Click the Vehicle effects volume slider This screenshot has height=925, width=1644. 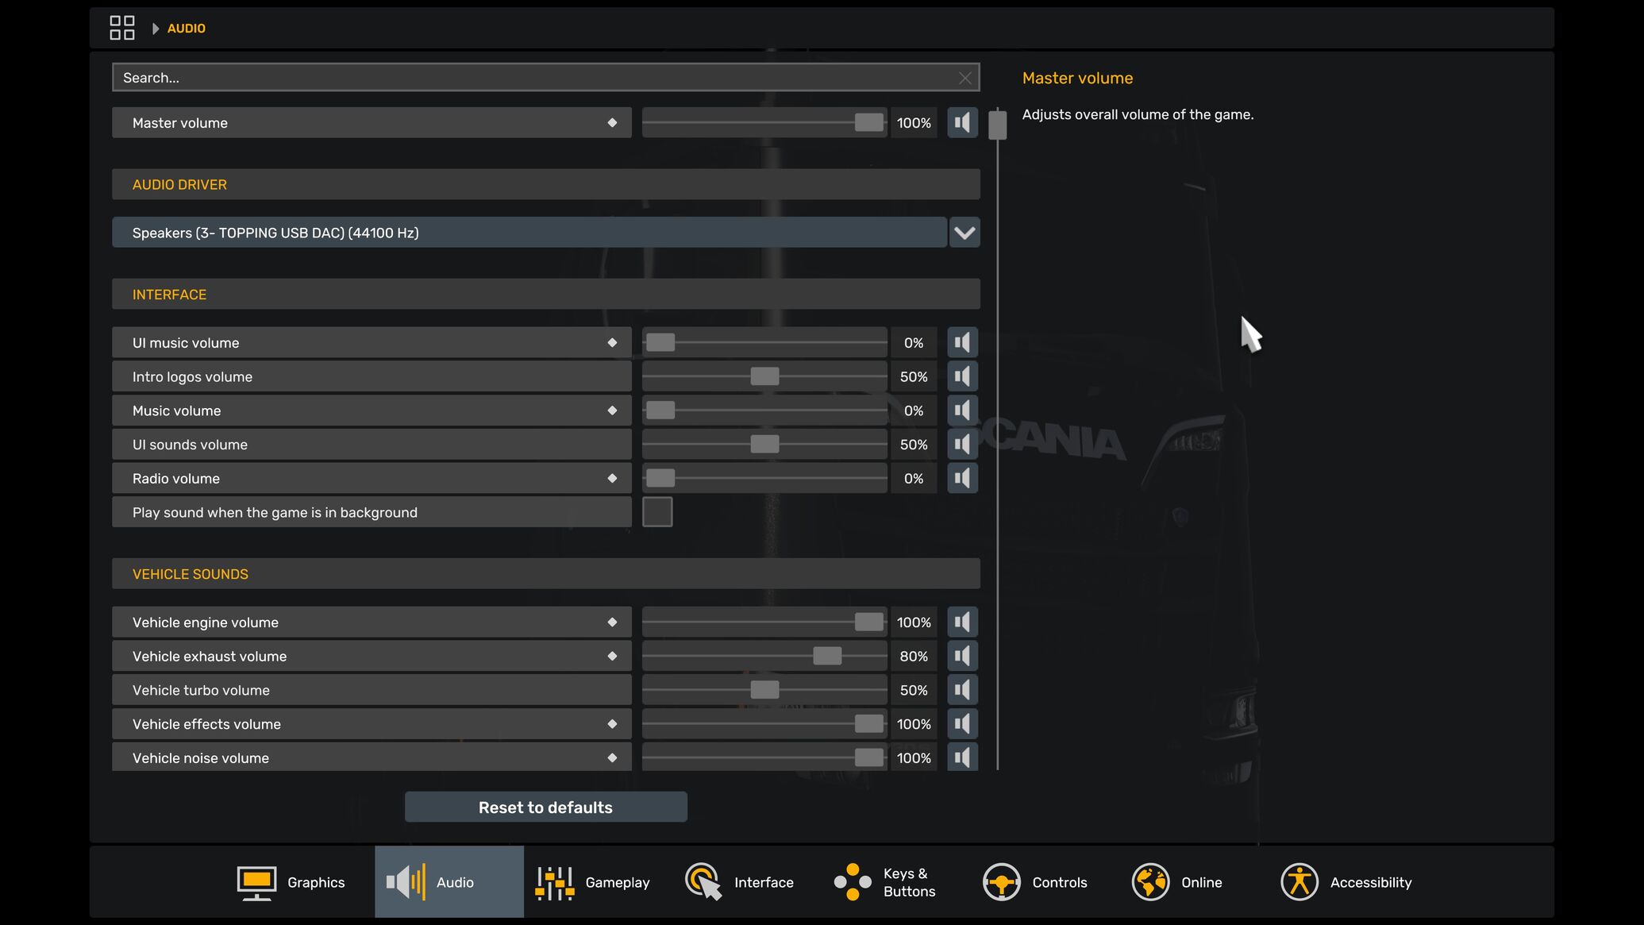pos(764,723)
